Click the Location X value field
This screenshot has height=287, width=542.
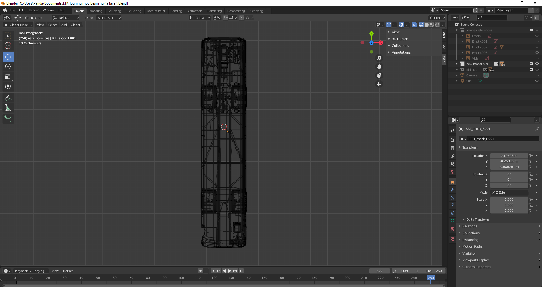509,156
